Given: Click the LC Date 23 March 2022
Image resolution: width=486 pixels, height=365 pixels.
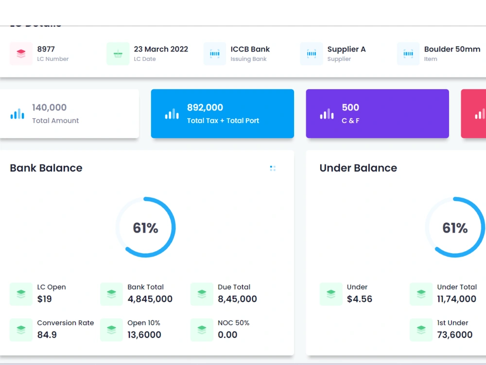Looking at the screenshot, I should [161, 49].
